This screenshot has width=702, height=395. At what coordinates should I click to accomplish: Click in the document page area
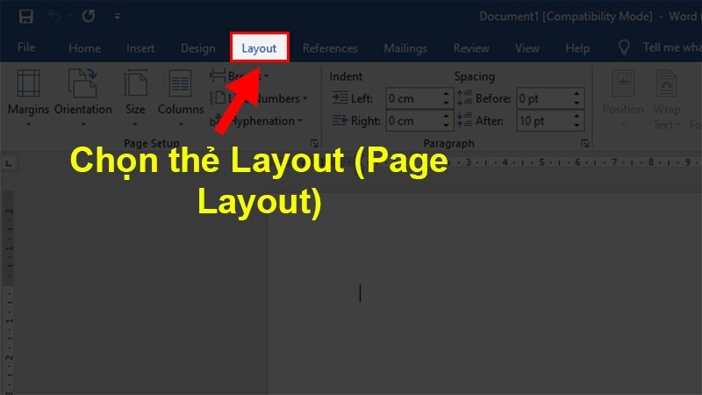pyautogui.click(x=484, y=293)
